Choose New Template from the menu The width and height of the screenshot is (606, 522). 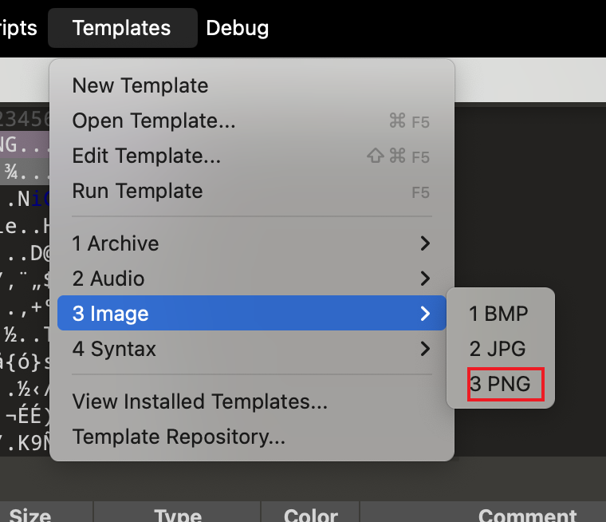pos(140,85)
